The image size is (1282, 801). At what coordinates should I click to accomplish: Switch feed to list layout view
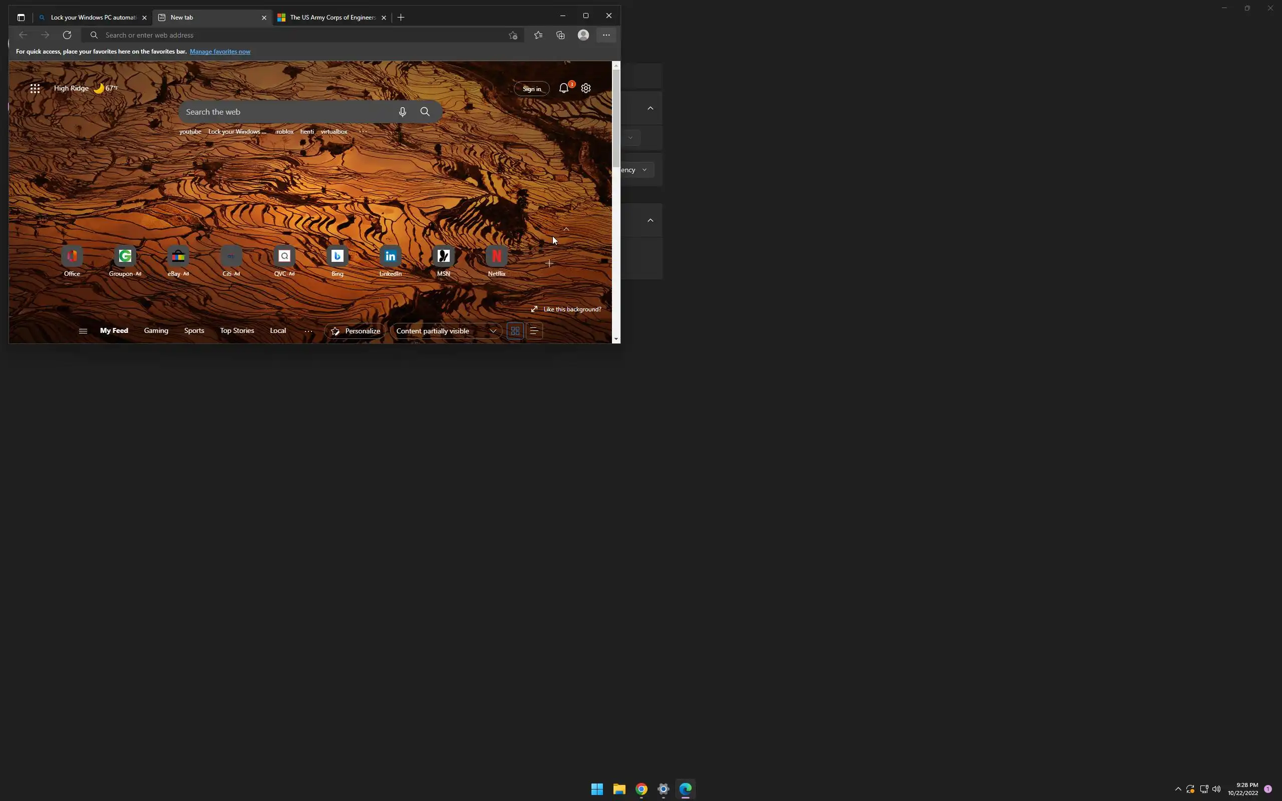[534, 331]
